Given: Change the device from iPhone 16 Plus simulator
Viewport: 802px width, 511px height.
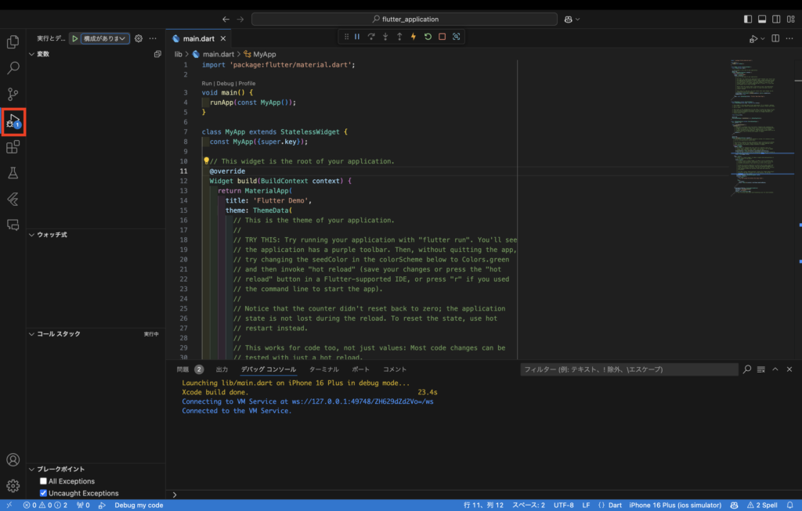Looking at the screenshot, I should point(674,506).
